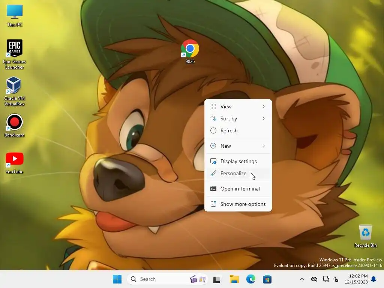This screenshot has width=384, height=288.
Task: Expand the Sort by submenu arrow
Action: click(x=264, y=118)
